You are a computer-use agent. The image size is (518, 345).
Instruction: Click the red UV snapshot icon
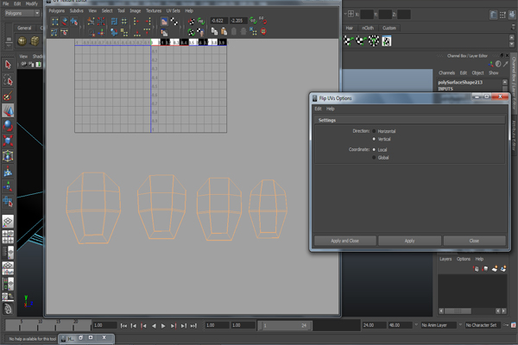point(263,31)
